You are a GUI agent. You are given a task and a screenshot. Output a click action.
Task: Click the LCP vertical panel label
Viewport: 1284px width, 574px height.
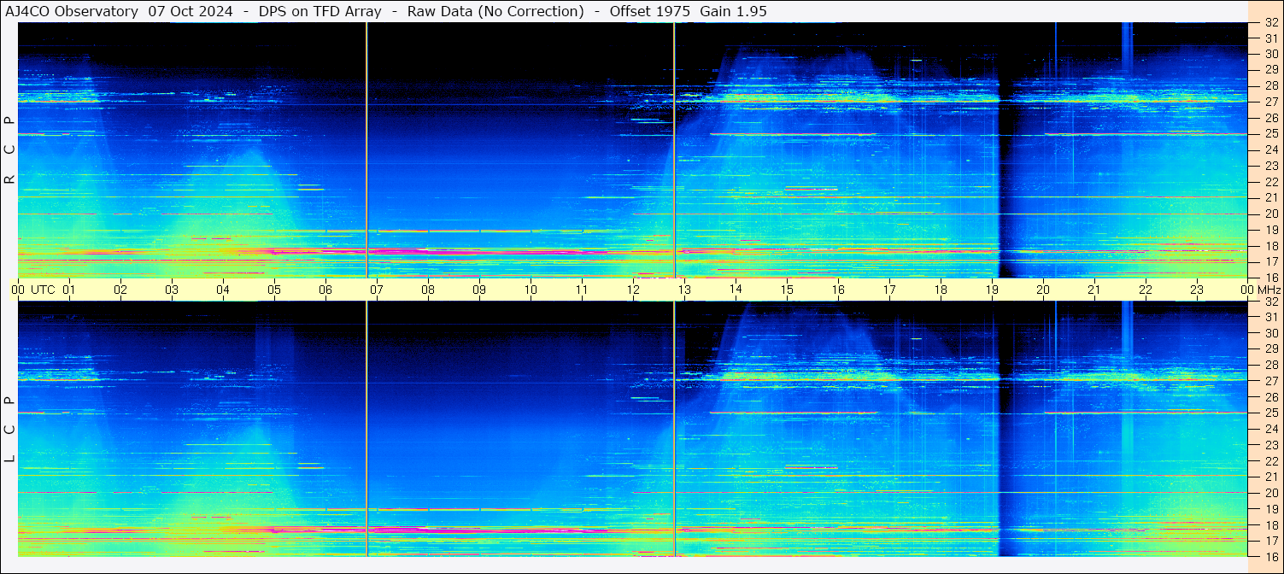coord(9,430)
